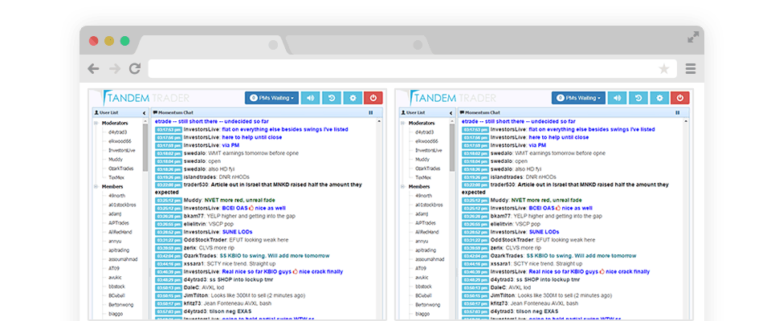Image resolution: width=775 pixels, height=321 pixels.
Task: Click red power button in left Tandem panel
Action: 373,98
